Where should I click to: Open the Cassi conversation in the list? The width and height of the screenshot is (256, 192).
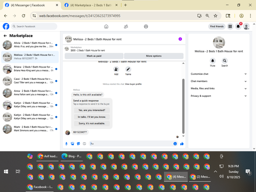click(30, 81)
